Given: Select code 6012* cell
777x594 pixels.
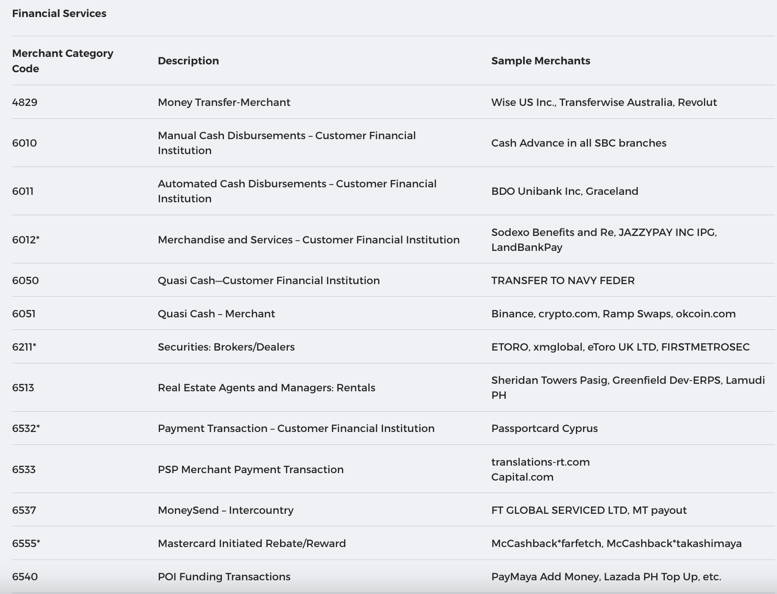Looking at the screenshot, I should (26, 240).
